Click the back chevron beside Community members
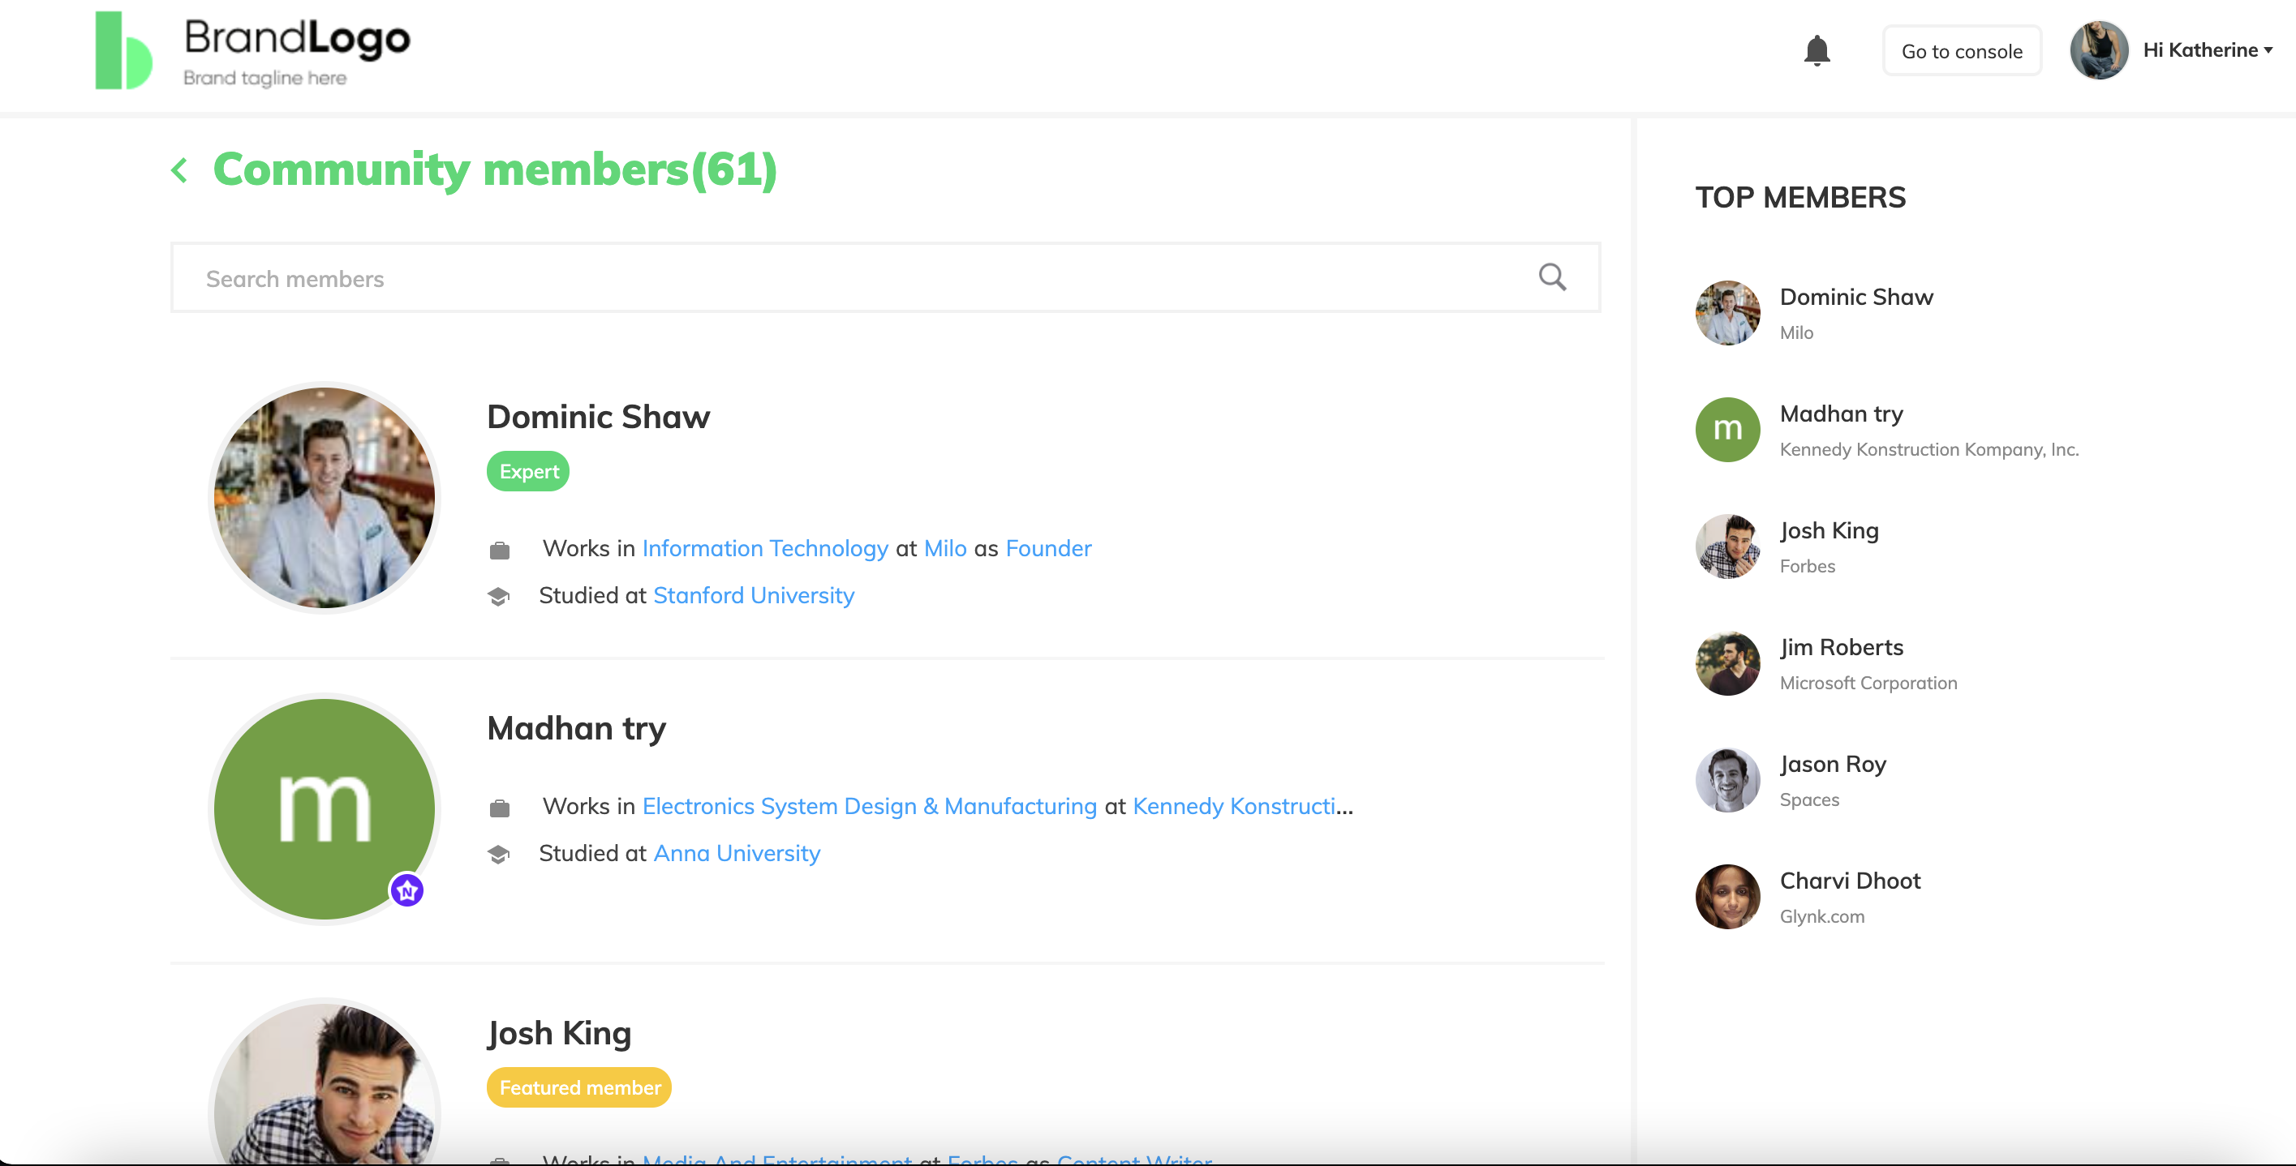 [180, 169]
